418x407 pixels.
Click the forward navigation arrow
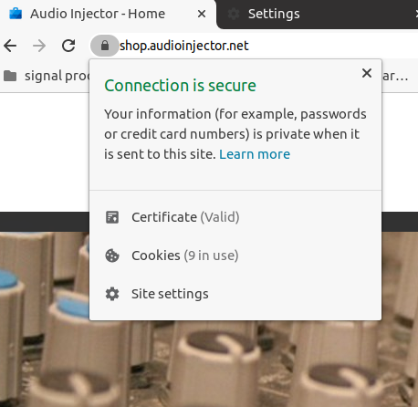(x=39, y=46)
